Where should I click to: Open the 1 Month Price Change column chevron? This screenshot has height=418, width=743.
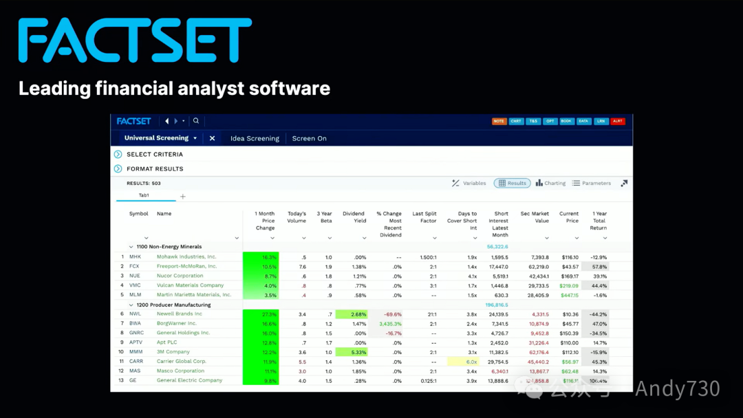272,238
